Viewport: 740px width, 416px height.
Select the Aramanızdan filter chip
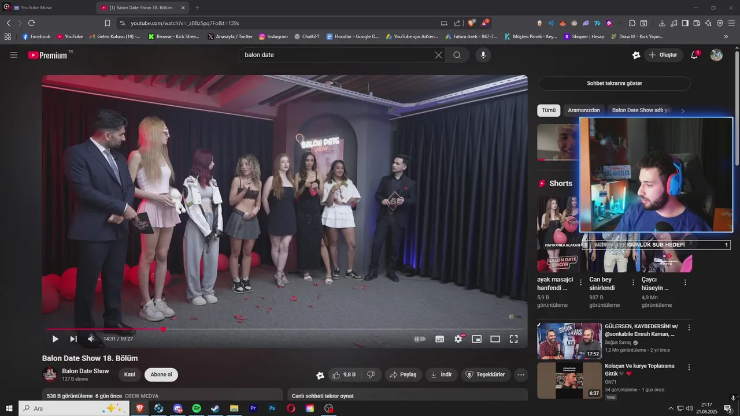[584, 110]
